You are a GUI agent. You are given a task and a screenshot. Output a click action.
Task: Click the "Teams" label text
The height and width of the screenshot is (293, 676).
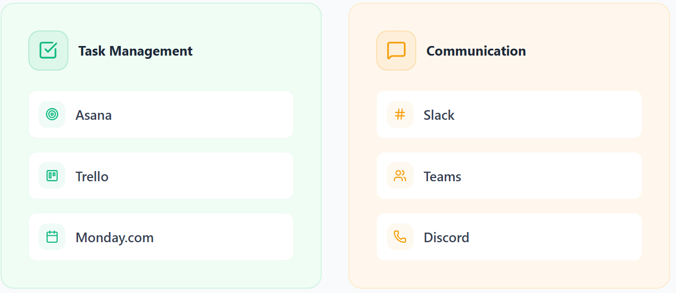442,176
